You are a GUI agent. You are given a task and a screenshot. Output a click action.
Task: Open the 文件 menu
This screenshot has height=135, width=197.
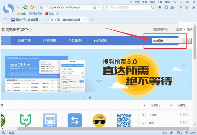137,2
